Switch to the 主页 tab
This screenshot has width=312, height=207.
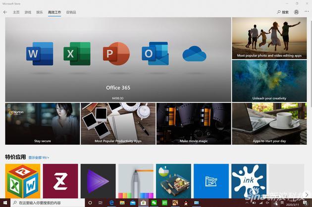[16, 12]
